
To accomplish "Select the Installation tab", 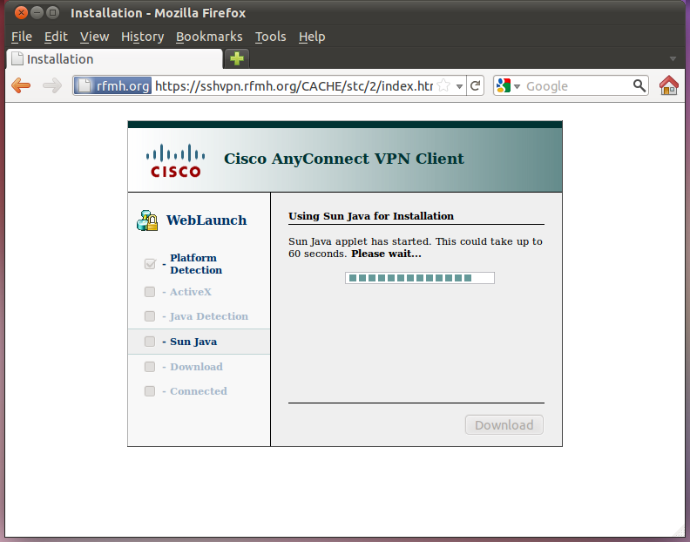I will coord(114,59).
